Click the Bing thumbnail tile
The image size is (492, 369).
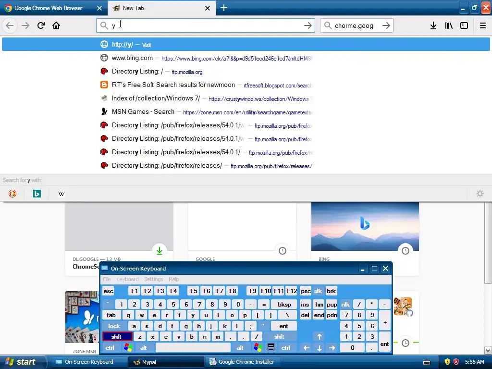365,226
